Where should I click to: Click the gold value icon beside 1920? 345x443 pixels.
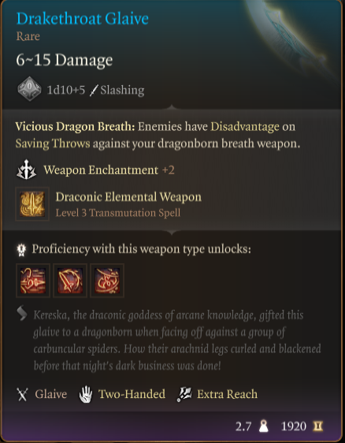pos(317,426)
